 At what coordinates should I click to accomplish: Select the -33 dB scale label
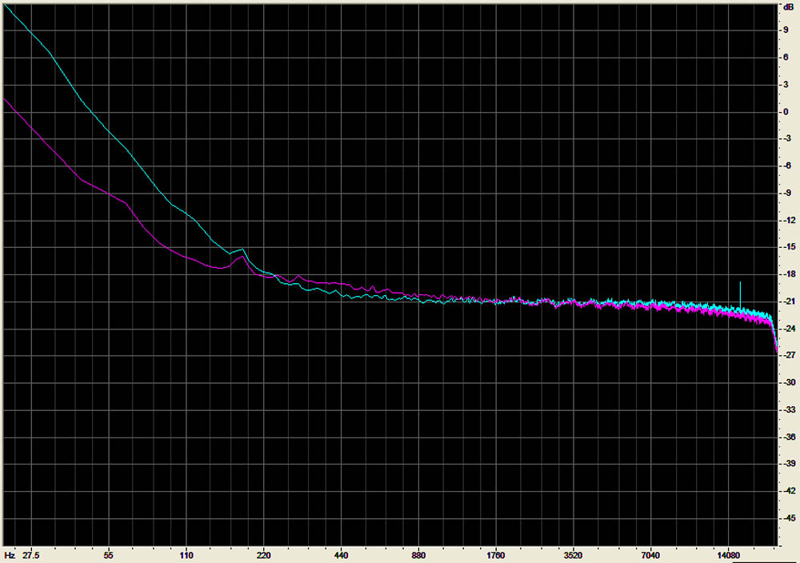coord(788,409)
